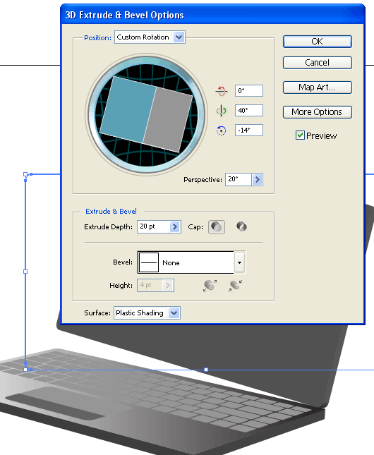The width and height of the screenshot is (374, 455).
Task: Click the rotation track cube preview
Action: [146, 114]
